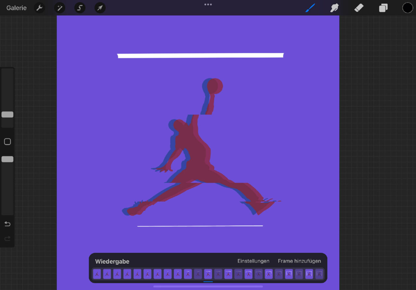Select the first frame thumbnail in timeline
The height and width of the screenshot is (290, 416).
coord(97,274)
